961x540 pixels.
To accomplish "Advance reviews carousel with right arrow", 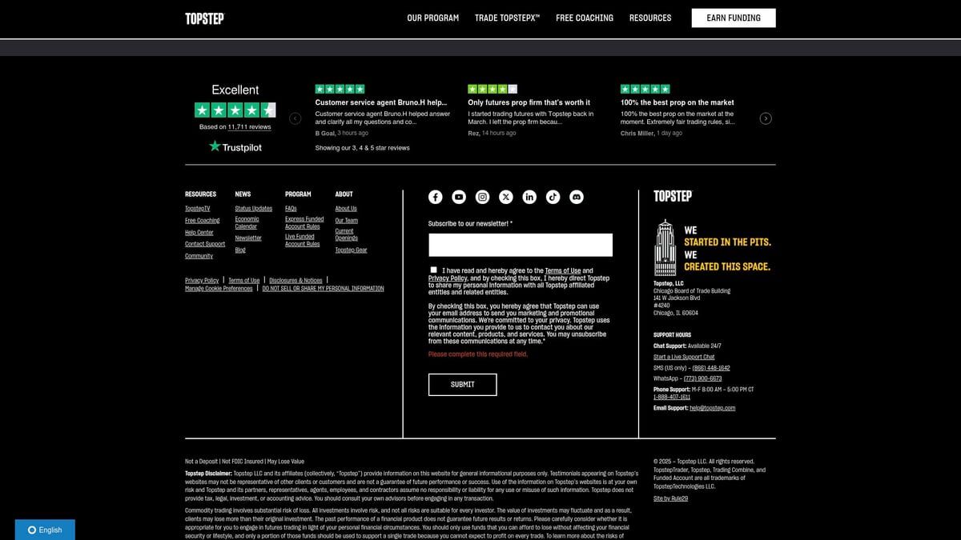I will 765,118.
